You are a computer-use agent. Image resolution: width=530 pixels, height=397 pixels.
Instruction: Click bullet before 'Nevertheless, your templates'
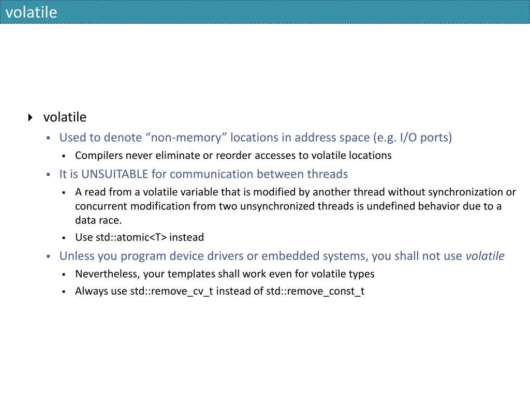(x=64, y=274)
